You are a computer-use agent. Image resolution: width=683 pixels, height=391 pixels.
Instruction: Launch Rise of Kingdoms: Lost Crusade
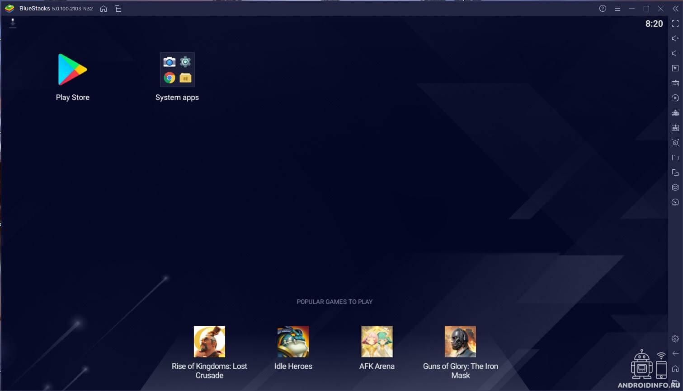[x=209, y=342]
